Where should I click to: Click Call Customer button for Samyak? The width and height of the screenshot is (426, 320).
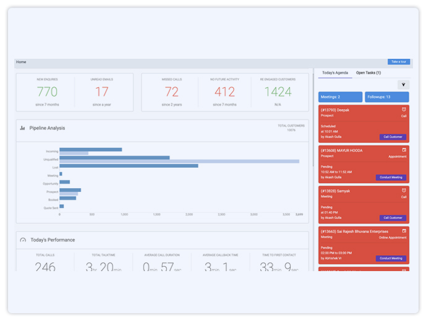pos(393,218)
